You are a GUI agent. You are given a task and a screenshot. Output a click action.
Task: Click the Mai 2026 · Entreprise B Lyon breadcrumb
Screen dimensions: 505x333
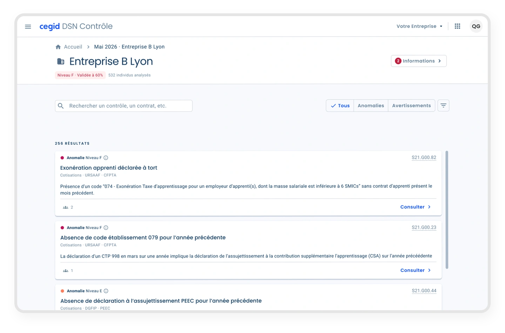[129, 47]
